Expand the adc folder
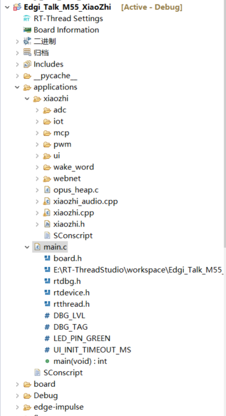This screenshot has width=226, height=416. [x=37, y=110]
